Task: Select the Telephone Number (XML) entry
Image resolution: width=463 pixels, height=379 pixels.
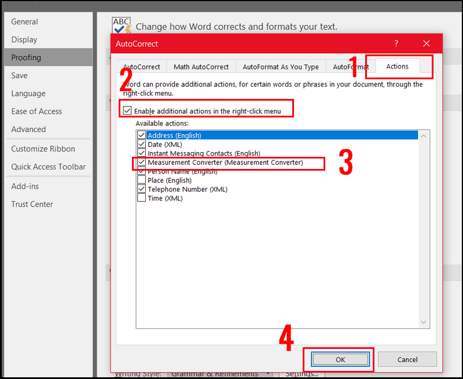Action: coord(188,189)
